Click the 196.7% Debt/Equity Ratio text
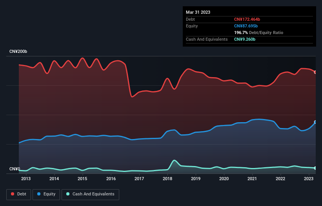Viewport: 322px width, 206px height. (x=258, y=33)
